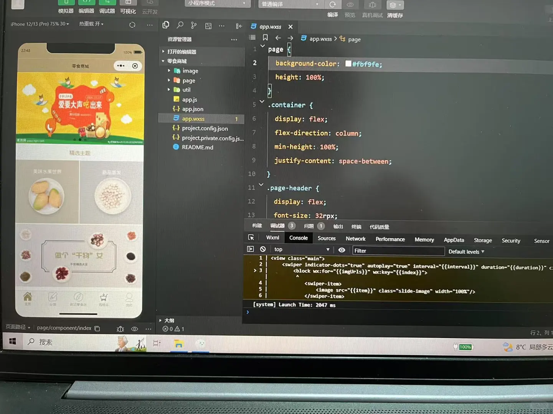Refresh the simulator with the circular arrow icon

132,25
